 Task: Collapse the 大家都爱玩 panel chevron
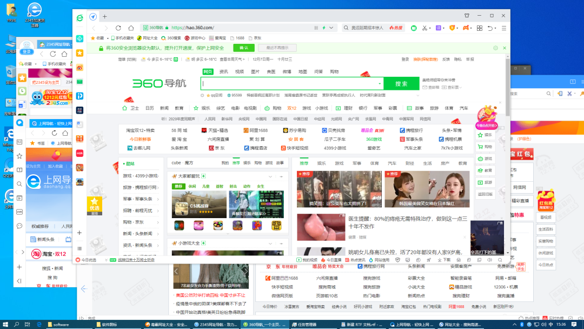click(270, 176)
